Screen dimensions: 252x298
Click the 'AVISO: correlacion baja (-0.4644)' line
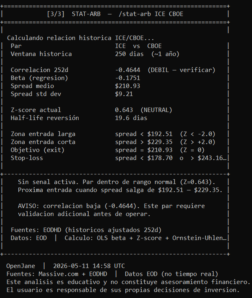tap(111, 206)
